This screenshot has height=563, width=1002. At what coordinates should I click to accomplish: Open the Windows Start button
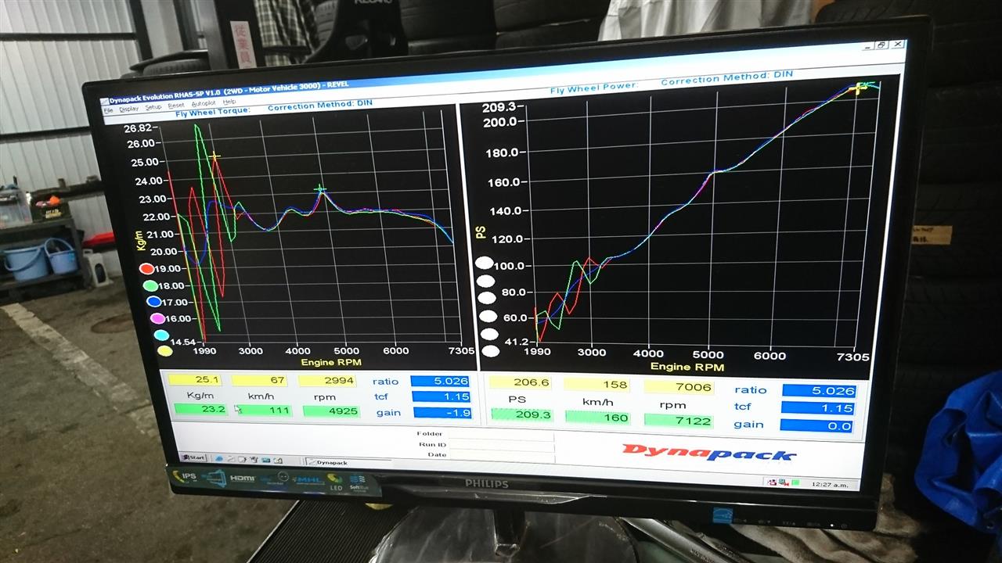tap(193, 457)
